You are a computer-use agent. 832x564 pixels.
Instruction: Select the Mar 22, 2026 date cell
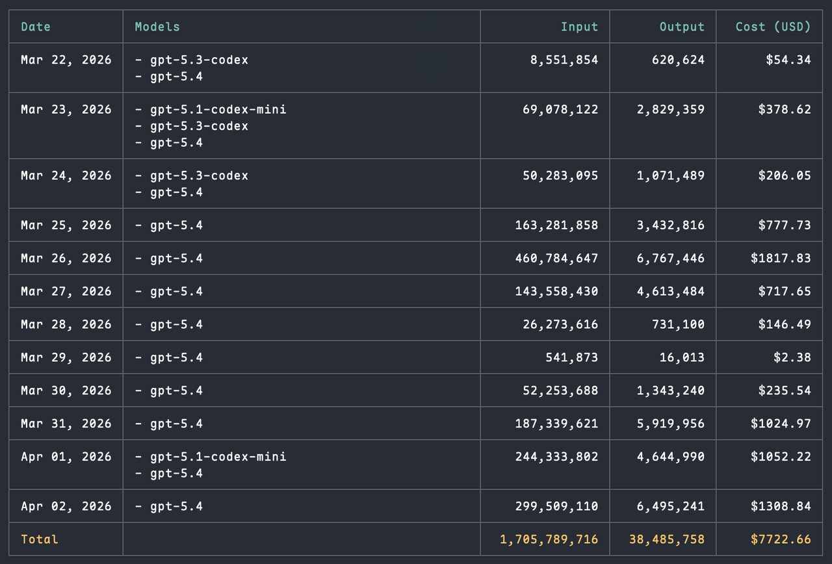(66, 60)
